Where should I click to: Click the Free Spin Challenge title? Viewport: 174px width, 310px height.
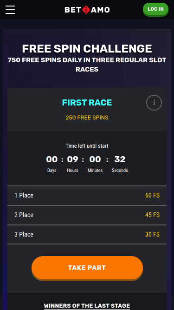click(x=87, y=49)
